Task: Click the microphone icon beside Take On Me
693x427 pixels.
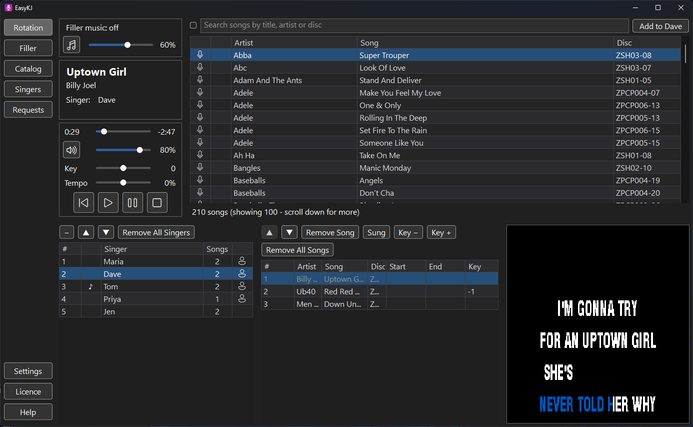Action: tap(200, 155)
